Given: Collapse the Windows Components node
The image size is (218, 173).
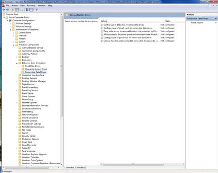Looking at the screenshot, I should click(14, 45).
